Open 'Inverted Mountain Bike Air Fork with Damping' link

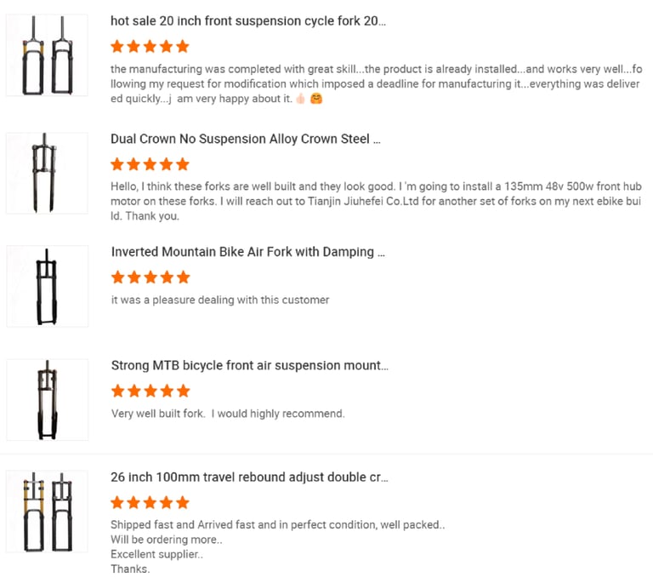(248, 252)
